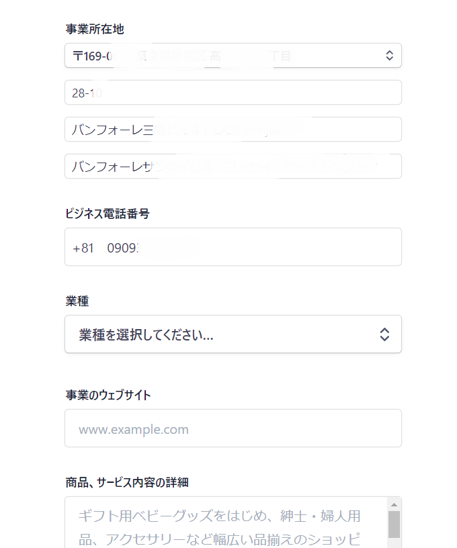Click the 事業のウェブサイト label
Screen dimensions: 457x548
click(x=108, y=395)
